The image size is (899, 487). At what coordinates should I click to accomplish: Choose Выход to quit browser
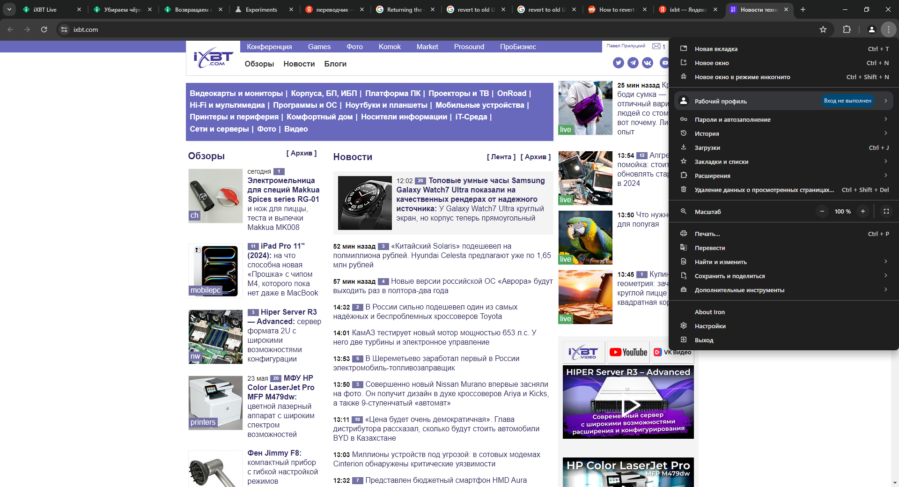(x=783, y=340)
